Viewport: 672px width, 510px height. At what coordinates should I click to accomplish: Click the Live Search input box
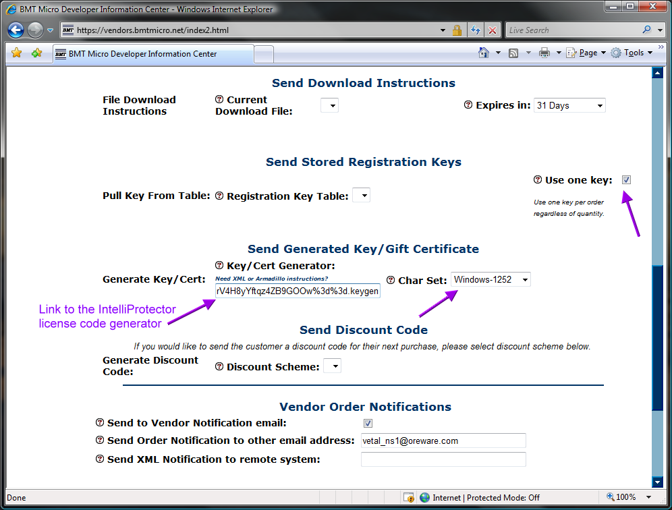coord(573,30)
